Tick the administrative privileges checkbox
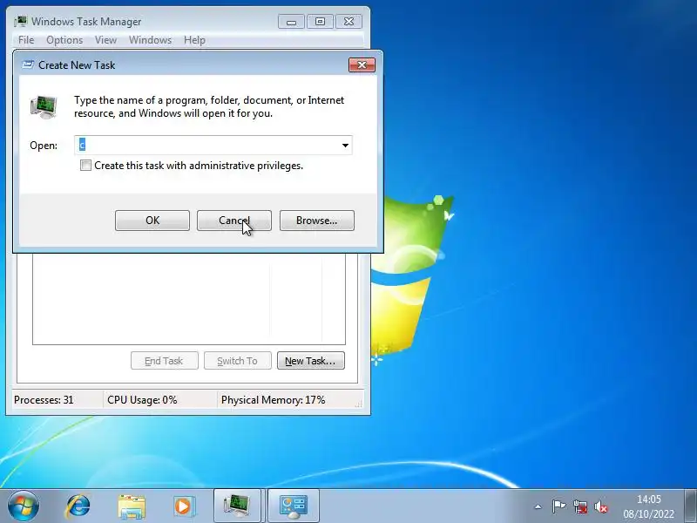This screenshot has width=697, height=523. [x=85, y=166]
